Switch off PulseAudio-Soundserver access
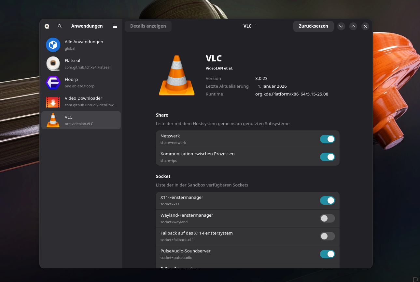The height and width of the screenshot is (282, 420). (x=328, y=254)
